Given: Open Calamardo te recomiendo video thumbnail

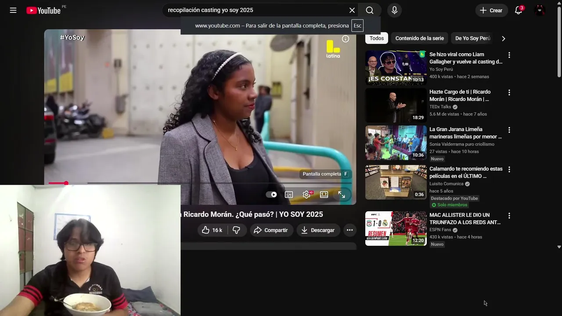Looking at the screenshot, I should pos(396,182).
